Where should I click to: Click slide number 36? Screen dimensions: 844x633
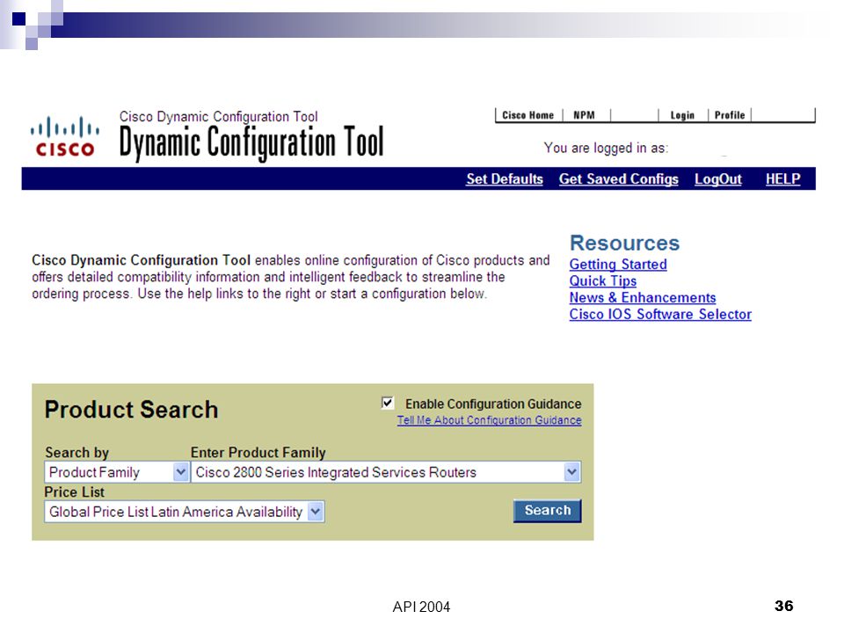tap(783, 606)
